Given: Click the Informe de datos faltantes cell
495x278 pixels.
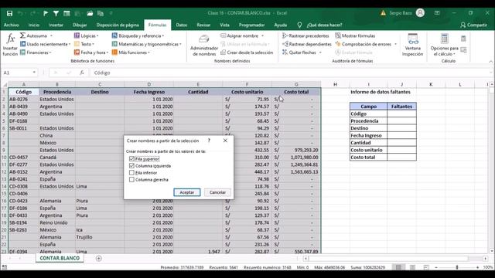Looking at the screenshot, I should (381, 92).
